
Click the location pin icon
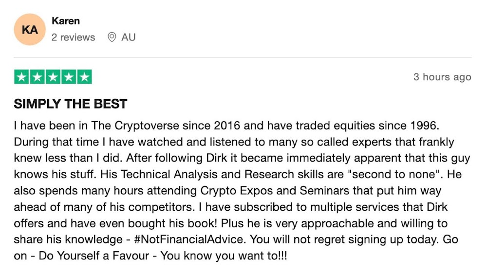point(112,37)
